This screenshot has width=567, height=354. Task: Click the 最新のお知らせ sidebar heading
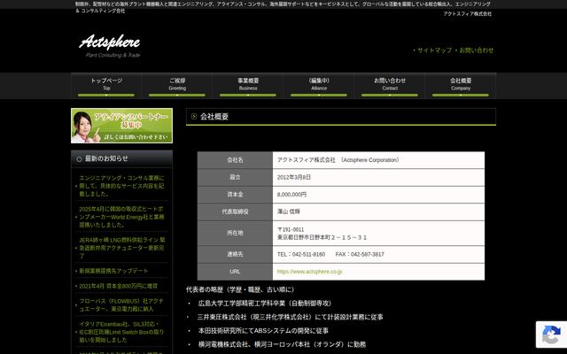pos(106,158)
